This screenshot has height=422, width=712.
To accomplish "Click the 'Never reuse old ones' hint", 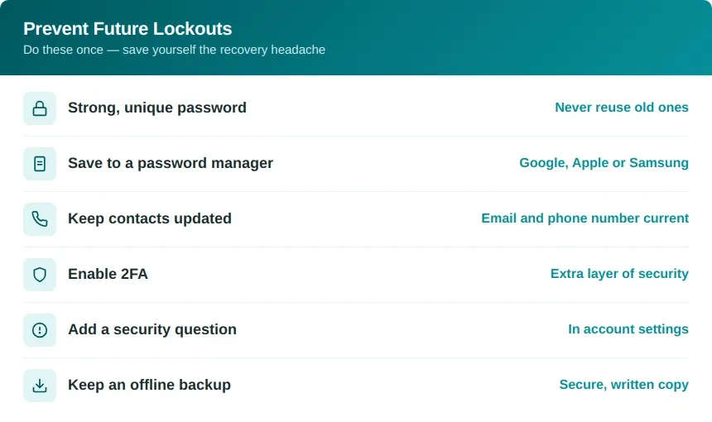I will click(622, 107).
